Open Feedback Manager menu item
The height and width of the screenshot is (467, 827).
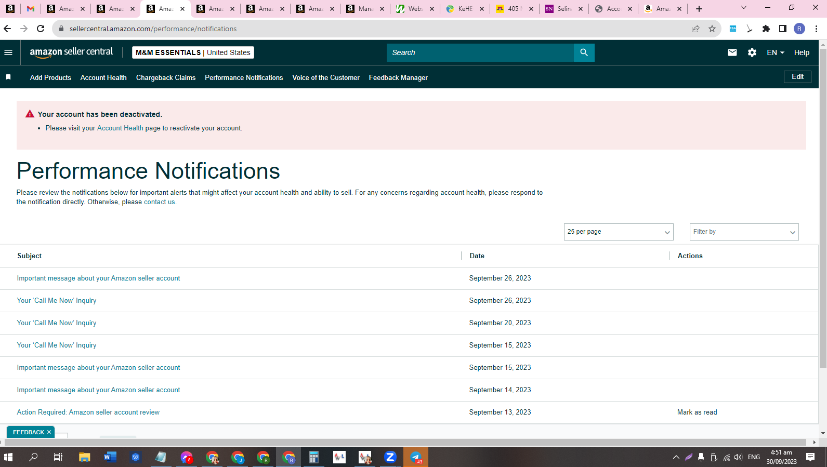tap(398, 77)
